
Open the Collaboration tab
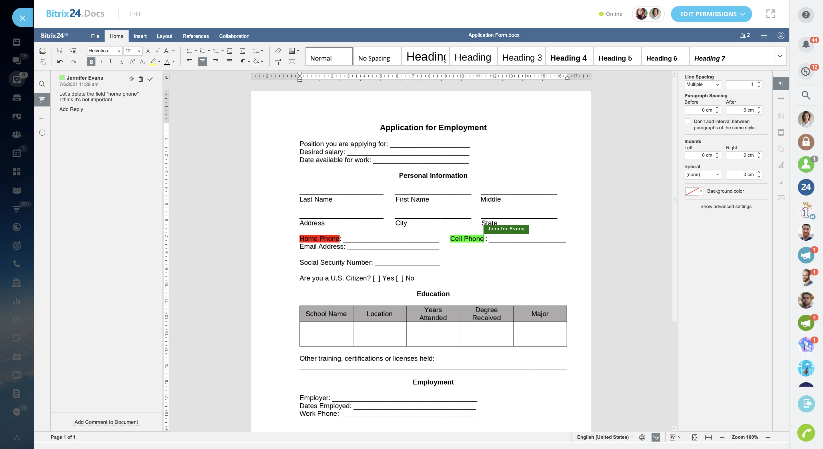coord(234,36)
